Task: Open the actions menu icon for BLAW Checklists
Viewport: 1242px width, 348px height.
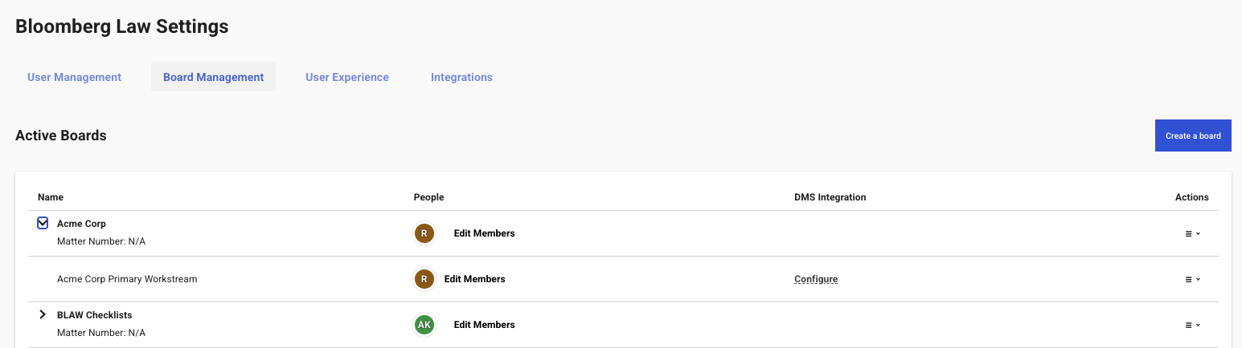Action: 1193,325
